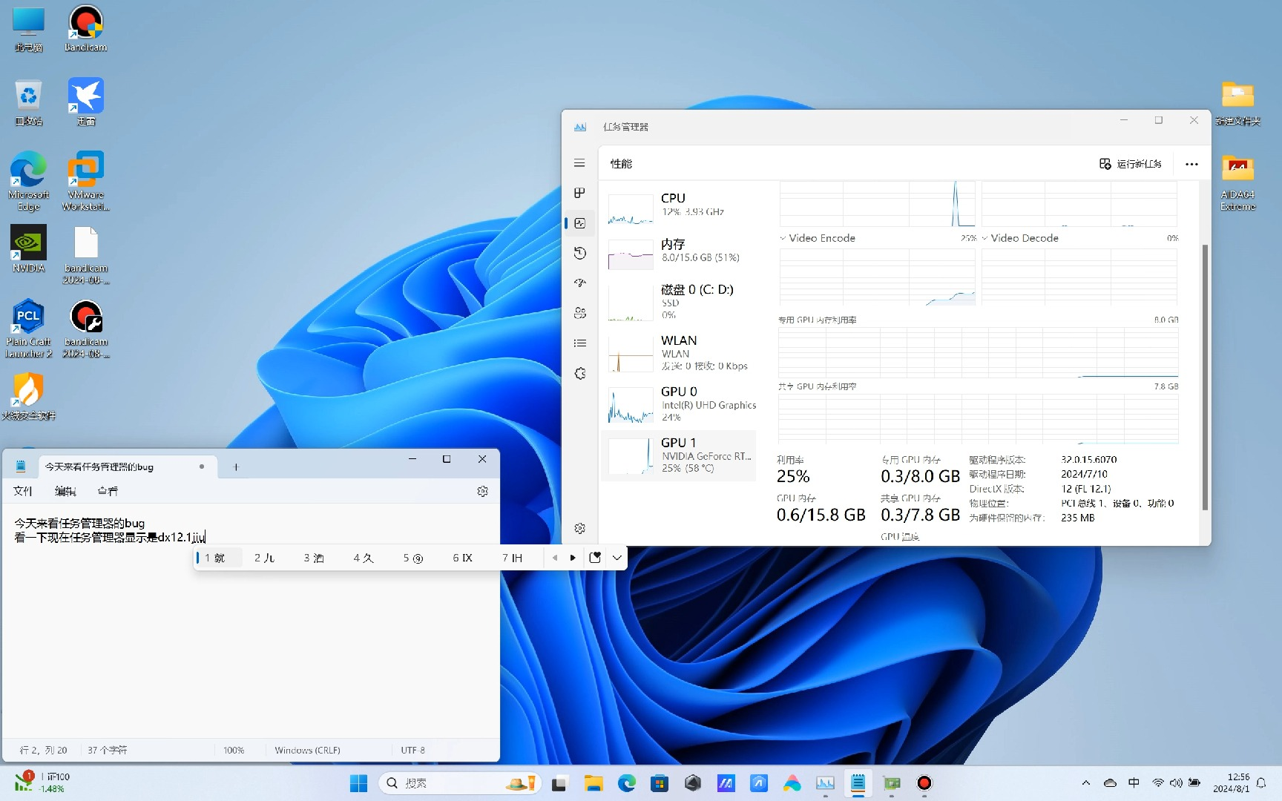Image resolution: width=1282 pixels, height=801 pixels.
Task: Open the 编辑 menu in Notepad
Action: click(65, 491)
